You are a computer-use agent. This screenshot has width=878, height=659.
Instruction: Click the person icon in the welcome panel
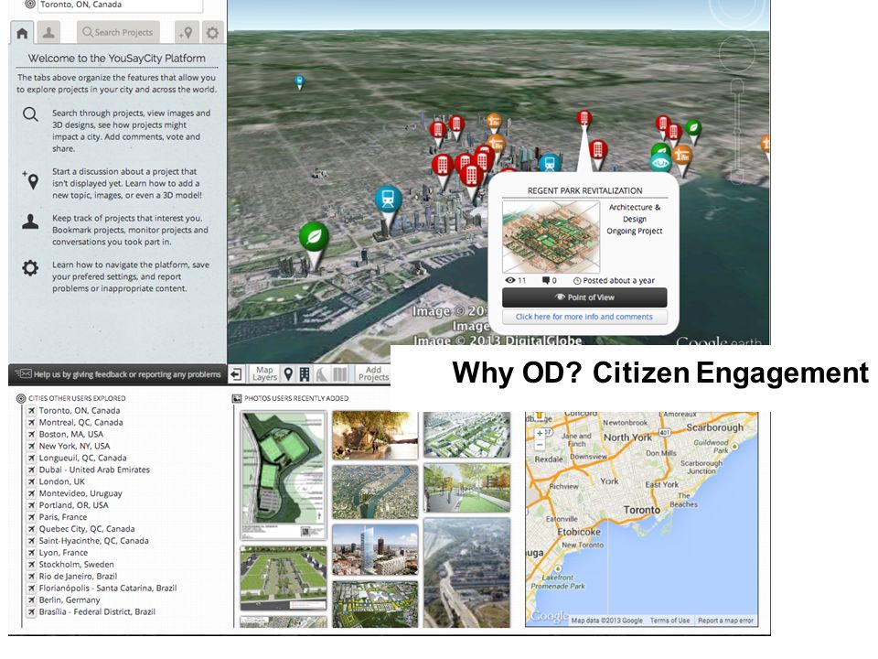pyautogui.click(x=30, y=221)
